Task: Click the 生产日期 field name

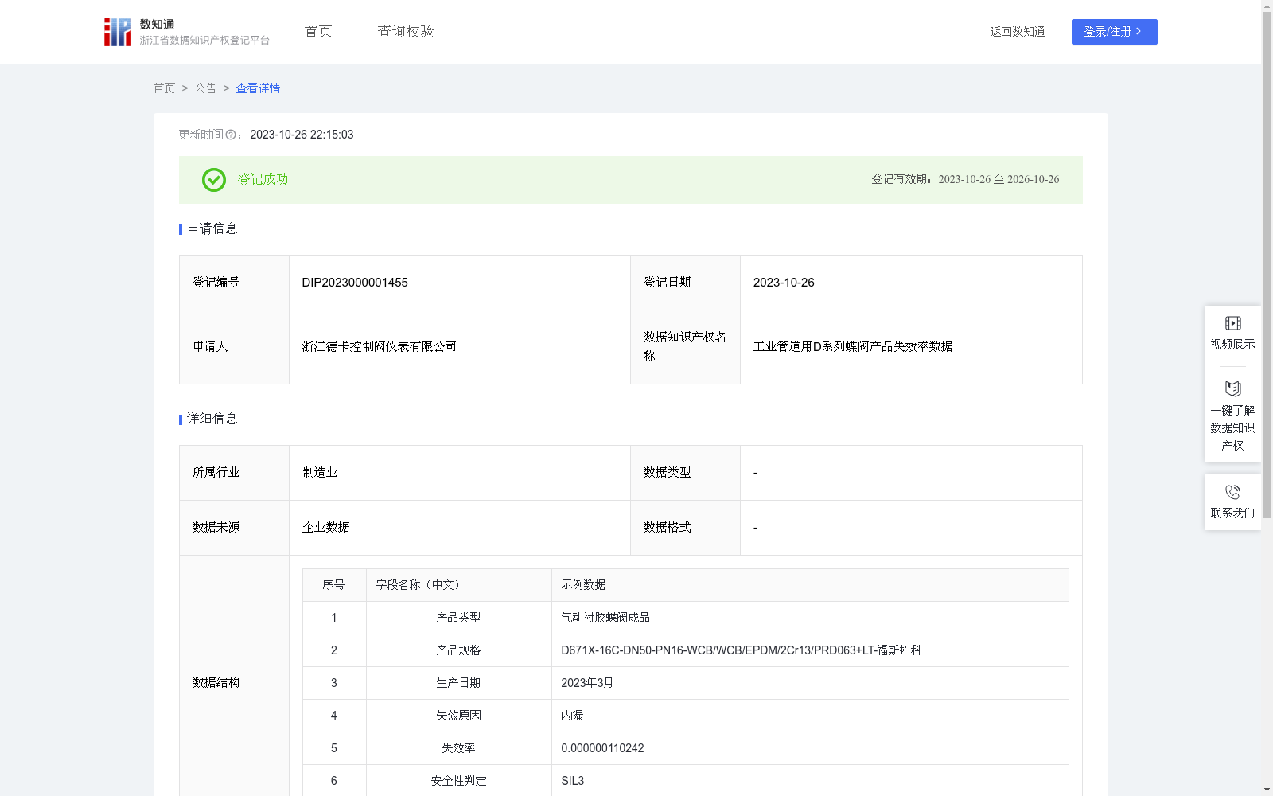Action: tap(458, 683)
